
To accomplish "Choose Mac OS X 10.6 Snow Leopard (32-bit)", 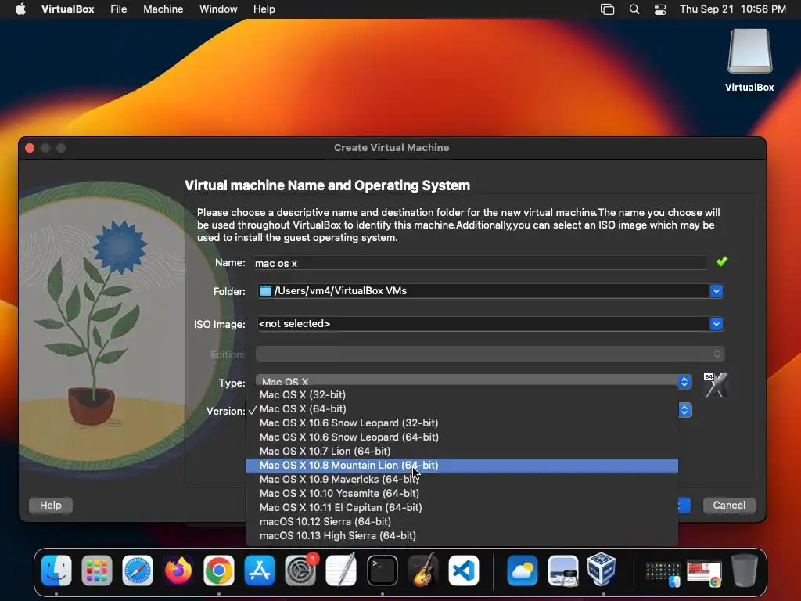I will click(462, 423).
